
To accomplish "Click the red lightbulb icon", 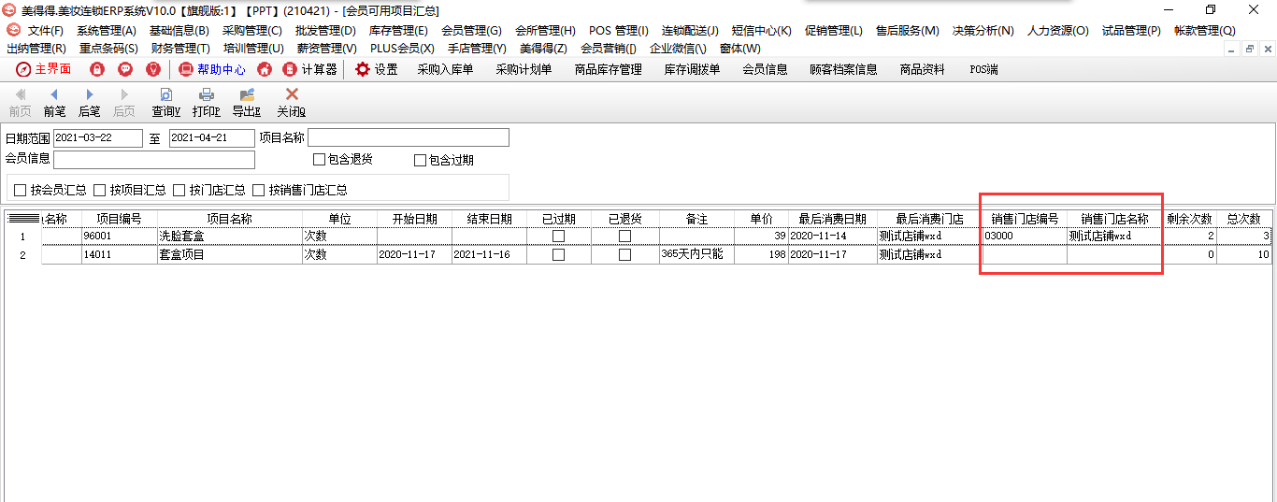I will pyautogui.click(x=153, y=69).
